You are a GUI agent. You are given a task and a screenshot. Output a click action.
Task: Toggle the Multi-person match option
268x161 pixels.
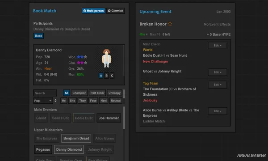93,11
